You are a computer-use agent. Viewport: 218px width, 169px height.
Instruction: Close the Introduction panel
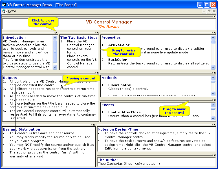pyautogui.click(x=56, y=33)
